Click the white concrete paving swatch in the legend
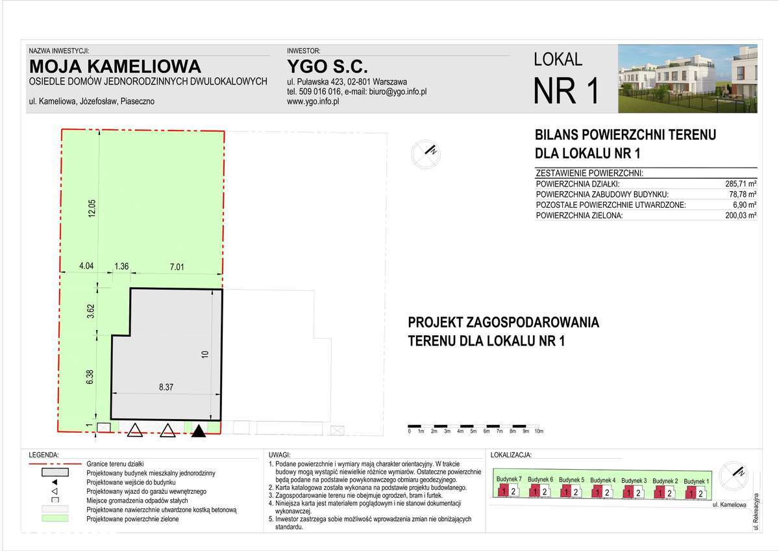This screenshot has height=551, width=779. coord(55,510)
